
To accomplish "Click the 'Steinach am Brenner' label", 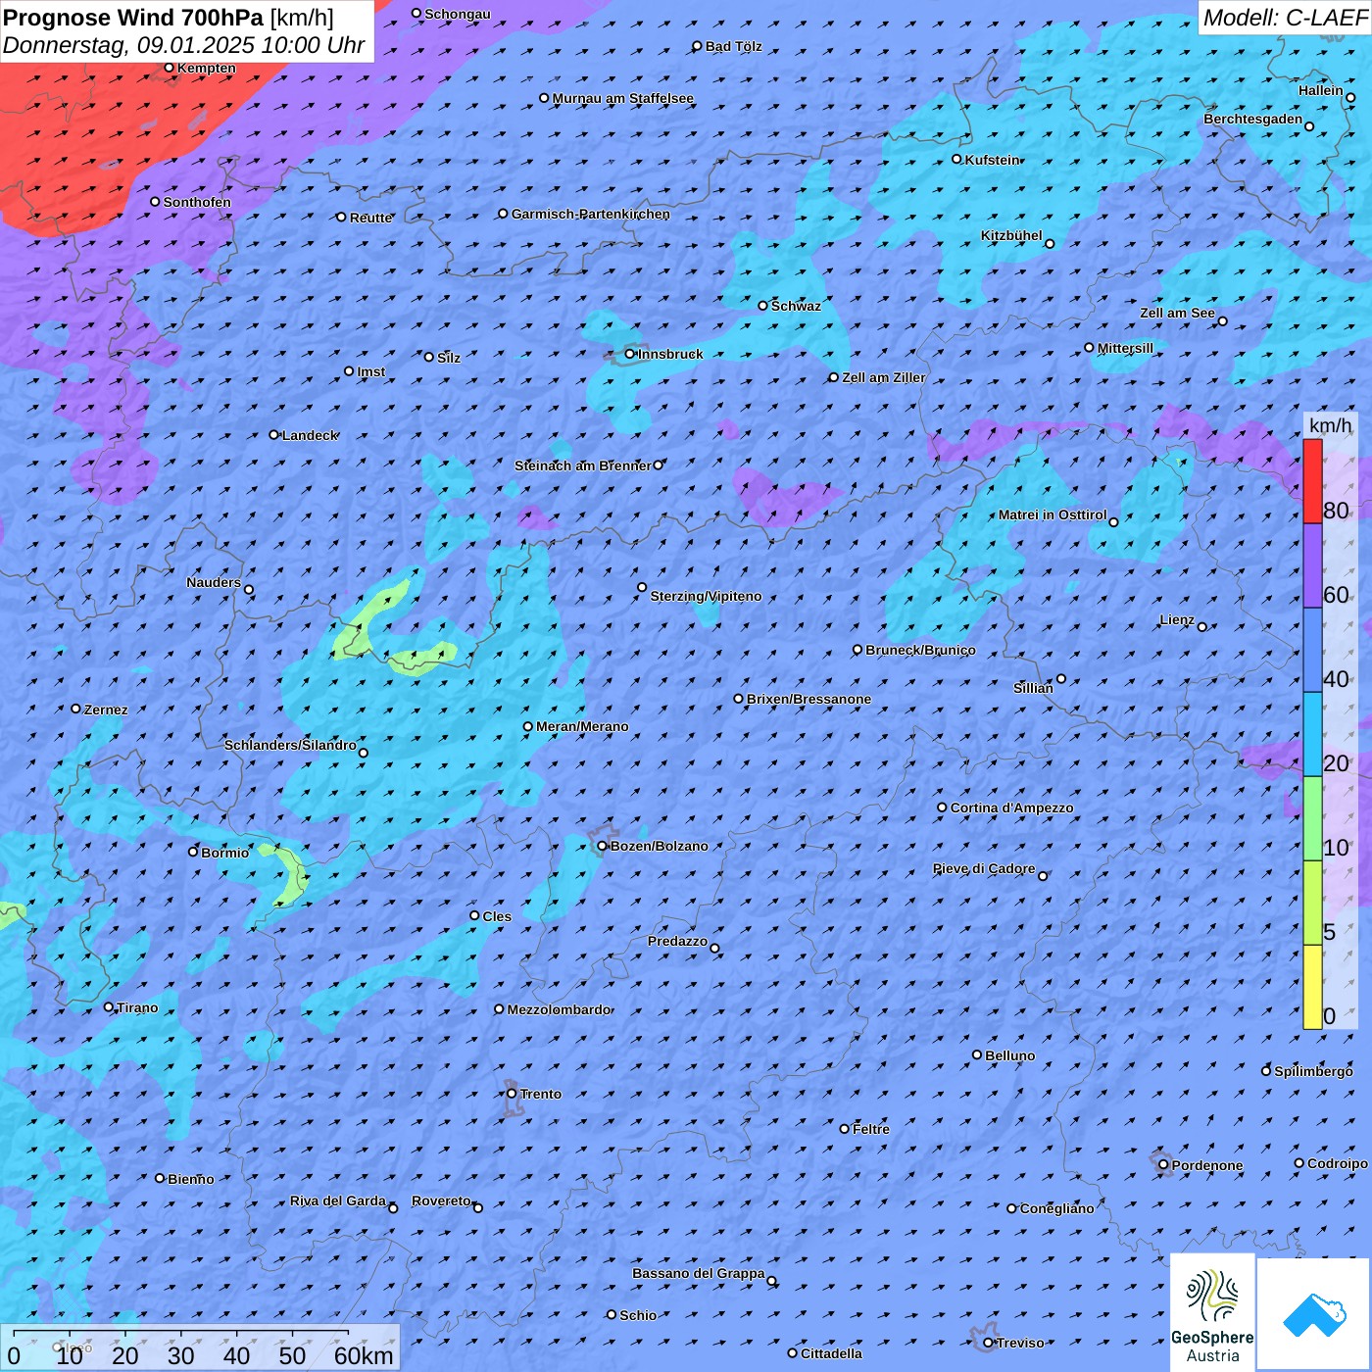I will tap(583, 465).
